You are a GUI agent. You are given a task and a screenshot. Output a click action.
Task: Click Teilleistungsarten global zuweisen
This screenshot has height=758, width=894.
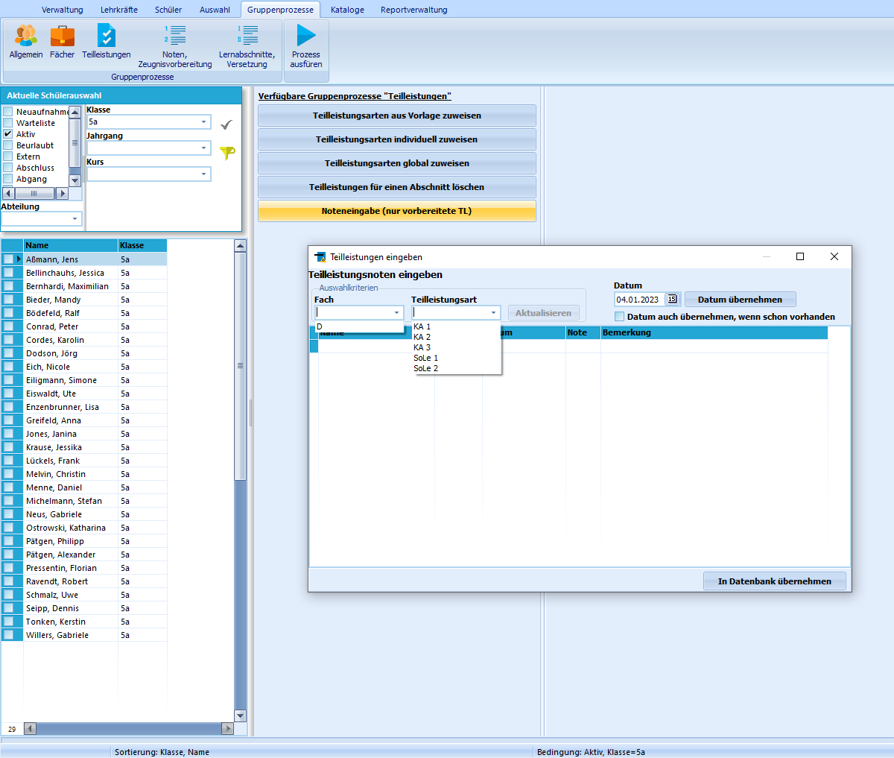[397, 163]
